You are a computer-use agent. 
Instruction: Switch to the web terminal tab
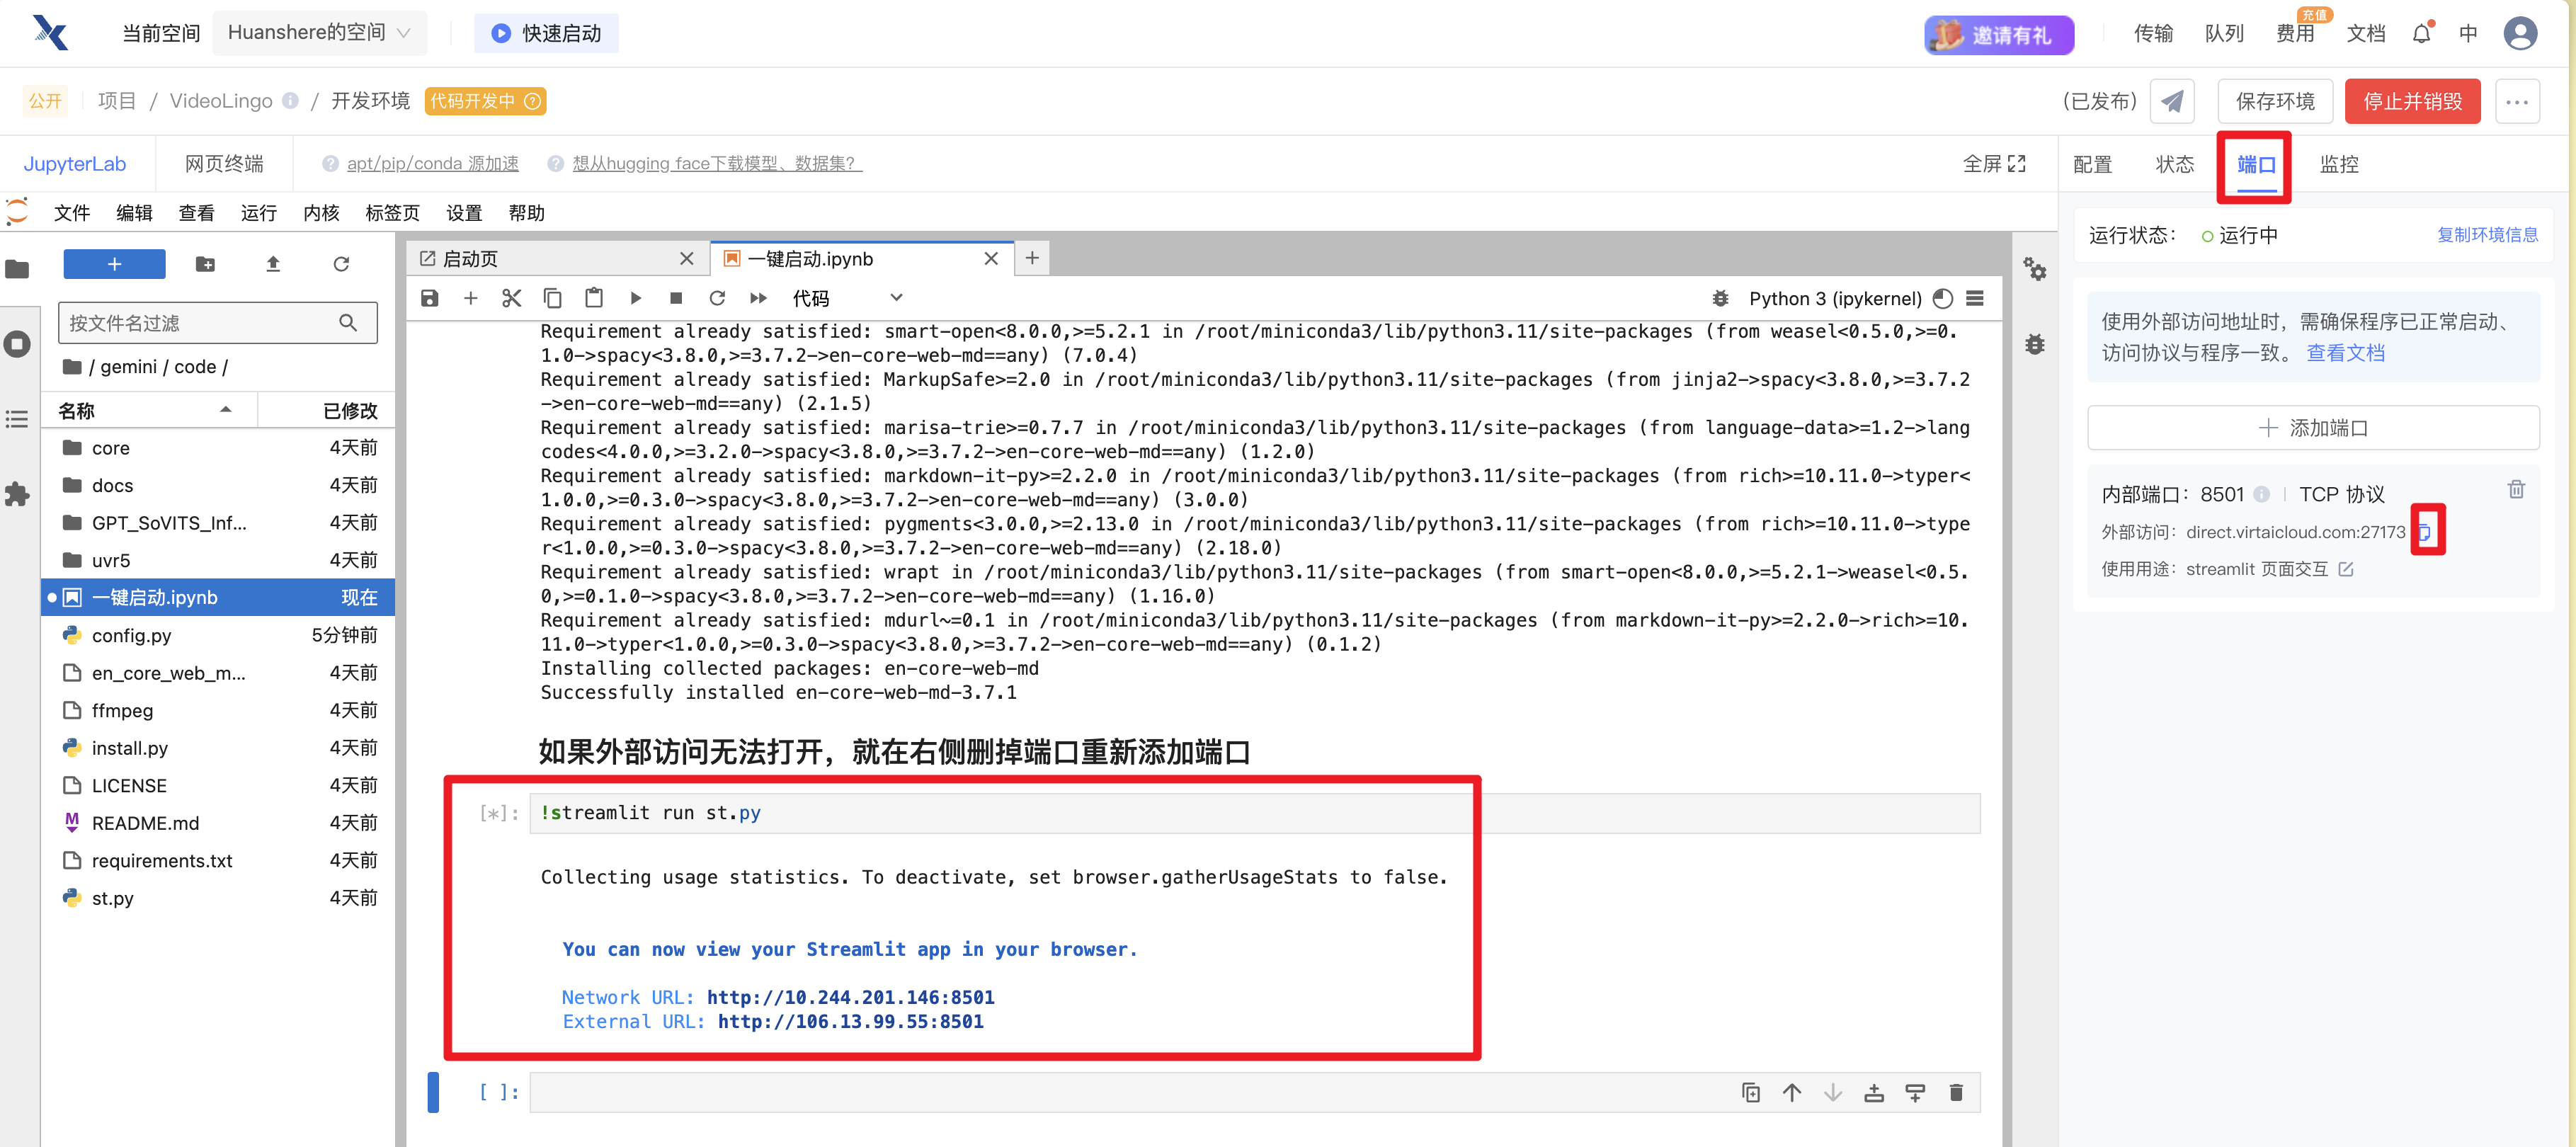[224, 164]
